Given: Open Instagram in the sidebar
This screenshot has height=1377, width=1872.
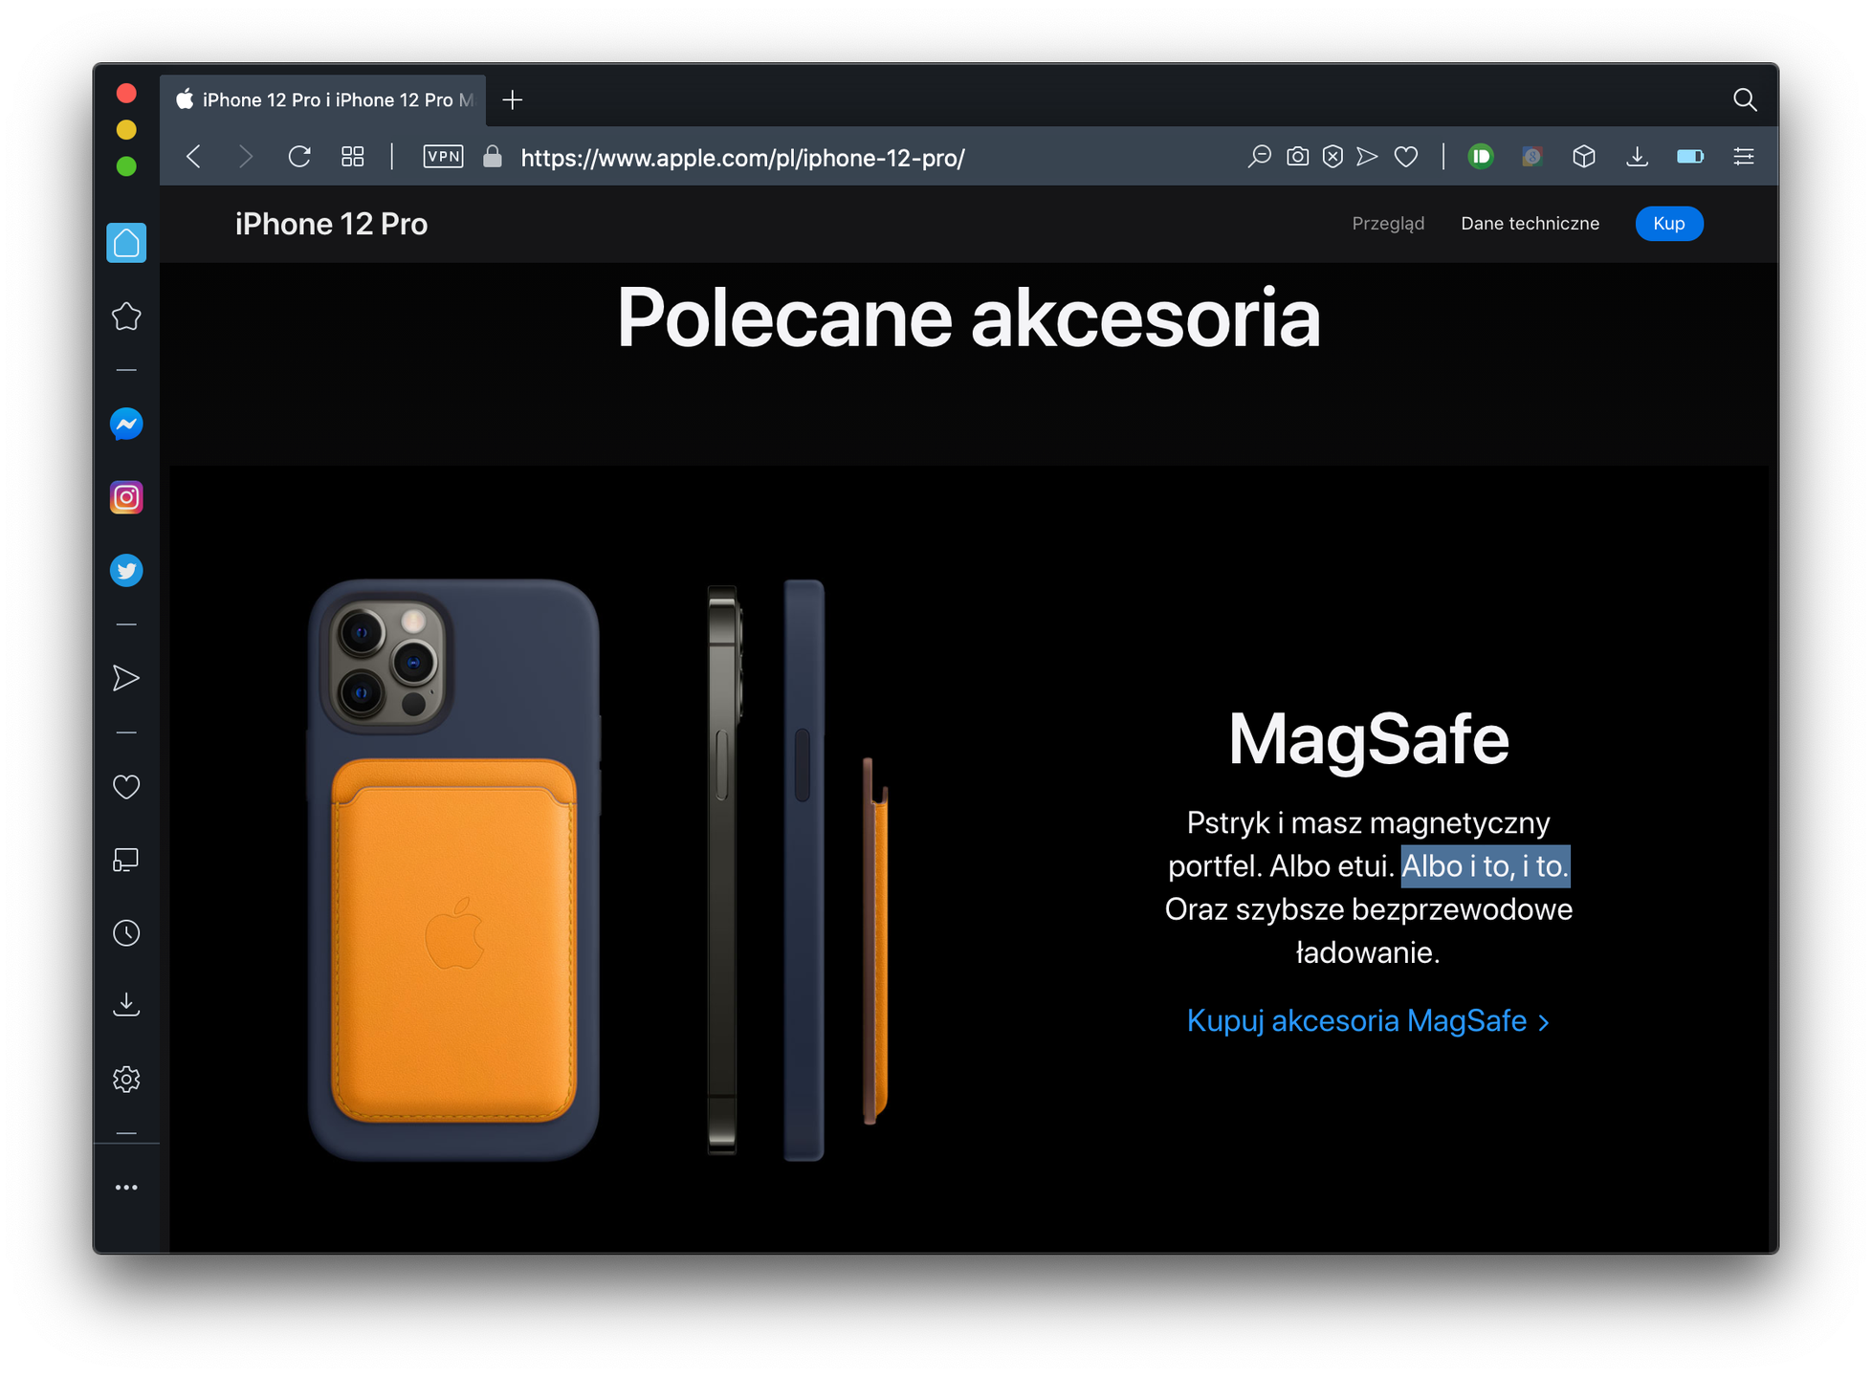Looking at the screenshot, I should 126,497.
